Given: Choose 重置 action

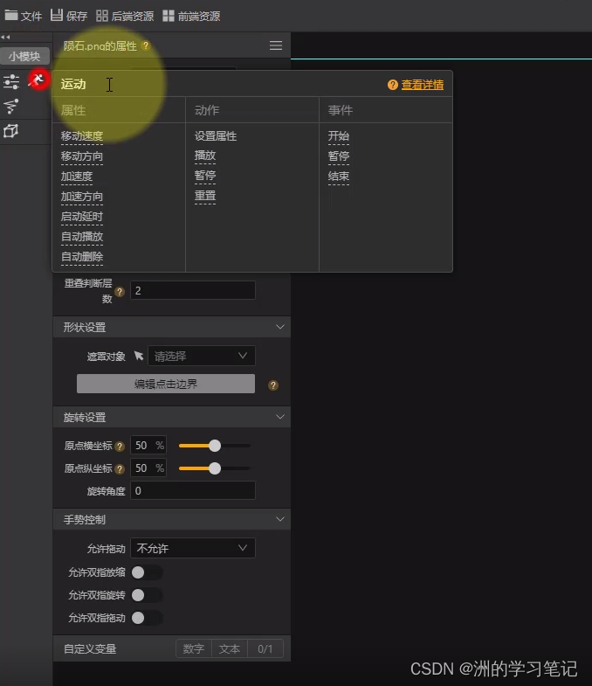Looking at the screenshot, I should (x=205, y=196).
